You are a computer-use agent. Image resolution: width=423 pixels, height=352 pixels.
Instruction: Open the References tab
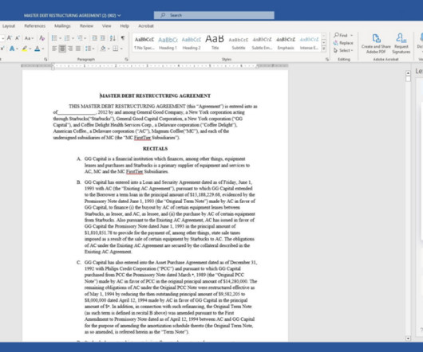[35, 25]
